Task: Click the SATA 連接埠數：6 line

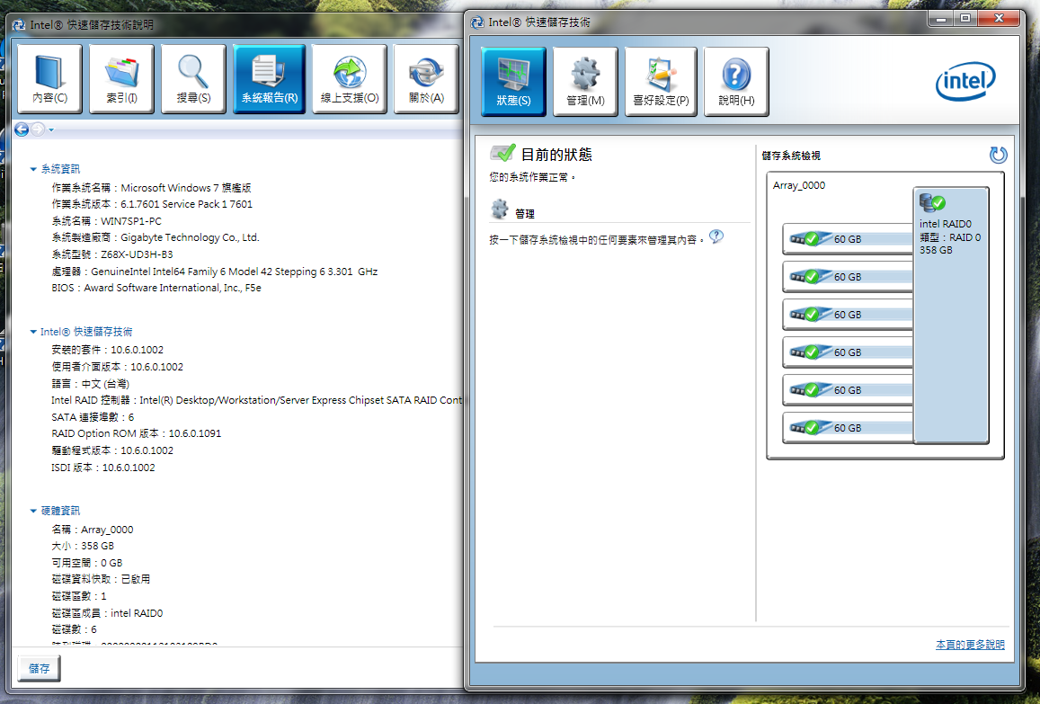Action: 93,416
